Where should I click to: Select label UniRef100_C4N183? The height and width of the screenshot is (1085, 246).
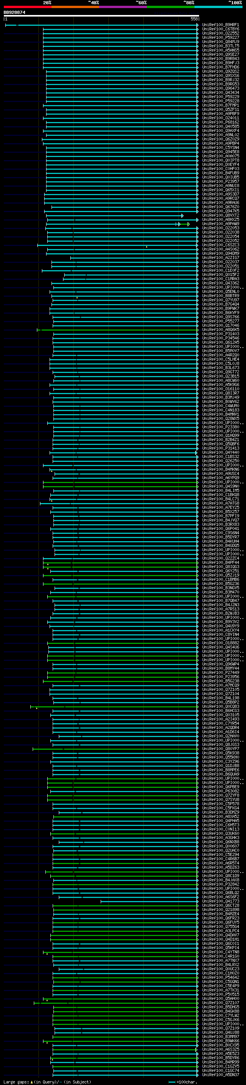[220, 410]
